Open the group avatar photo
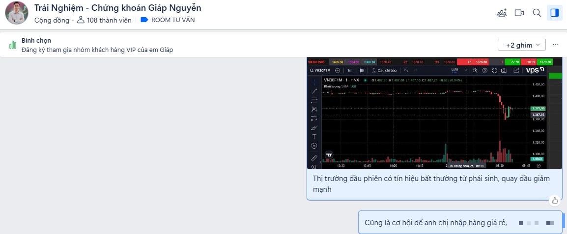 click(x=17, y=13)
